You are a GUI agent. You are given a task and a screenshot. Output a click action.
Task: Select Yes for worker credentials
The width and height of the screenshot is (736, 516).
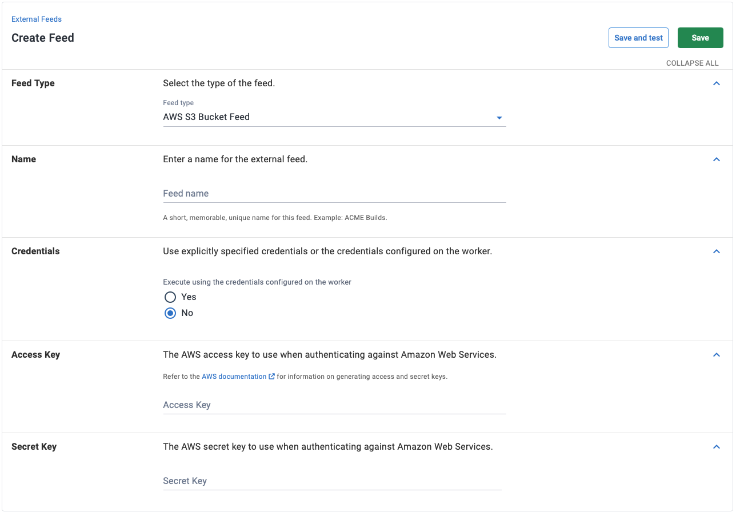coord(170,297)
